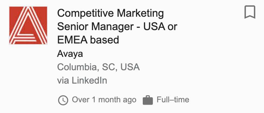This screenshot has height=113, width=264.
Task: Click "EMEA based" on the title's last line
Action: 88,40
